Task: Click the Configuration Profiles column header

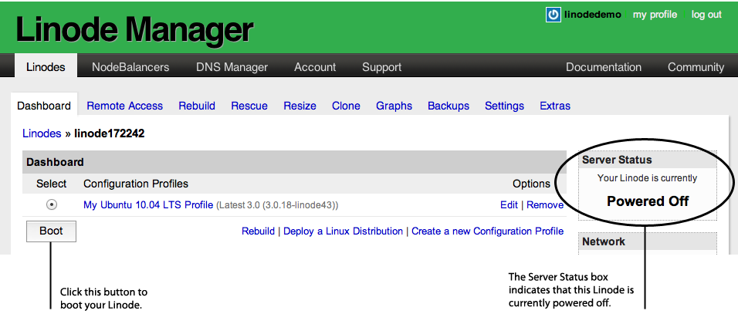Action: pos(136,184)
